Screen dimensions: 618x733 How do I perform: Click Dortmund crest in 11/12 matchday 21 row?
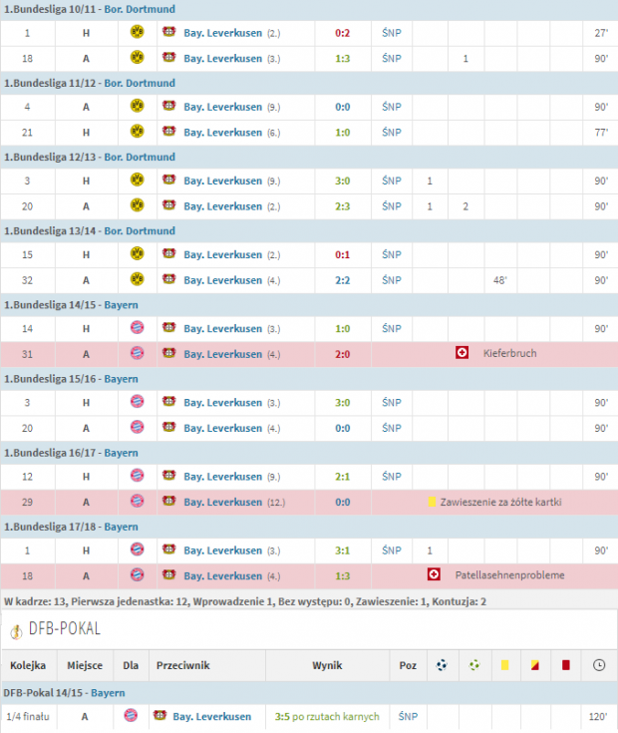(x=137, y=132)
